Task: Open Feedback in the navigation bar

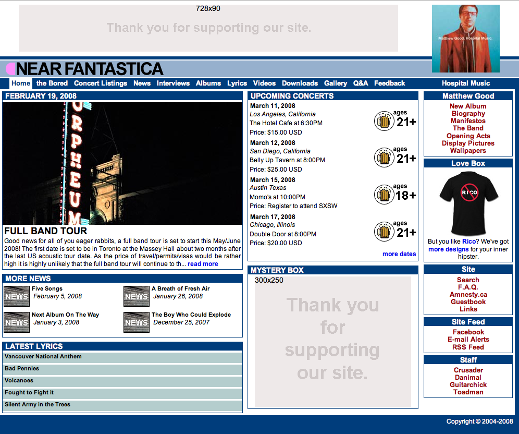Action: coord(390,83)
